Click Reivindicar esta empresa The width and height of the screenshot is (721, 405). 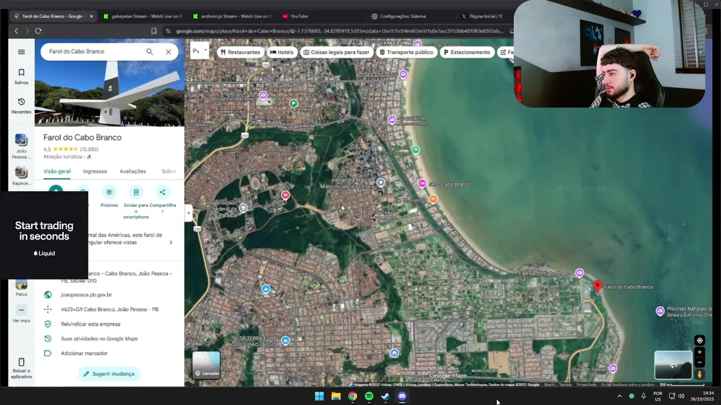point(90,324)
